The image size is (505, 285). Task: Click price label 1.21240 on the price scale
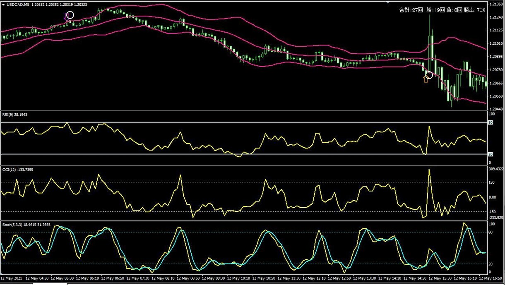[495, 17]
